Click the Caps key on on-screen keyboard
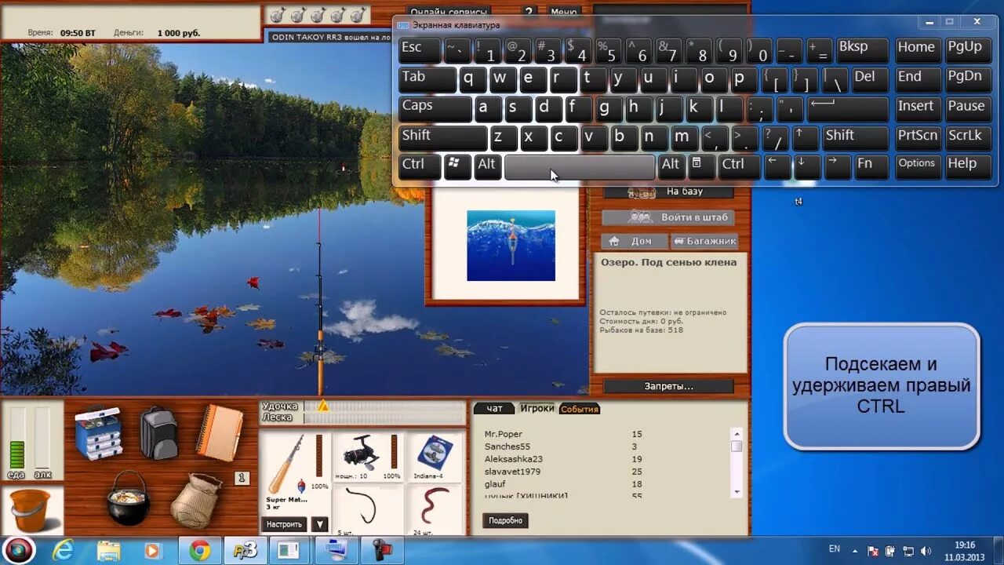Screen dimensions: 1004x565 435,108
